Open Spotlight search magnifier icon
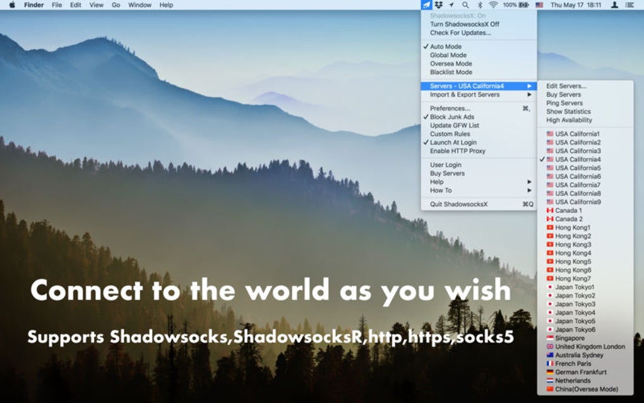 [465, 5]
